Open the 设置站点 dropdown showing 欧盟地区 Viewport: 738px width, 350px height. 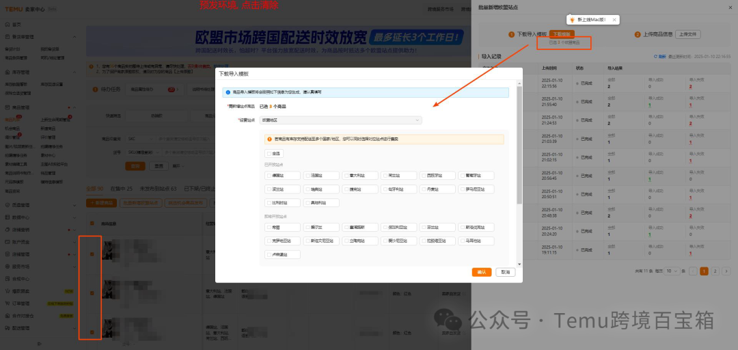pos(341,120)
